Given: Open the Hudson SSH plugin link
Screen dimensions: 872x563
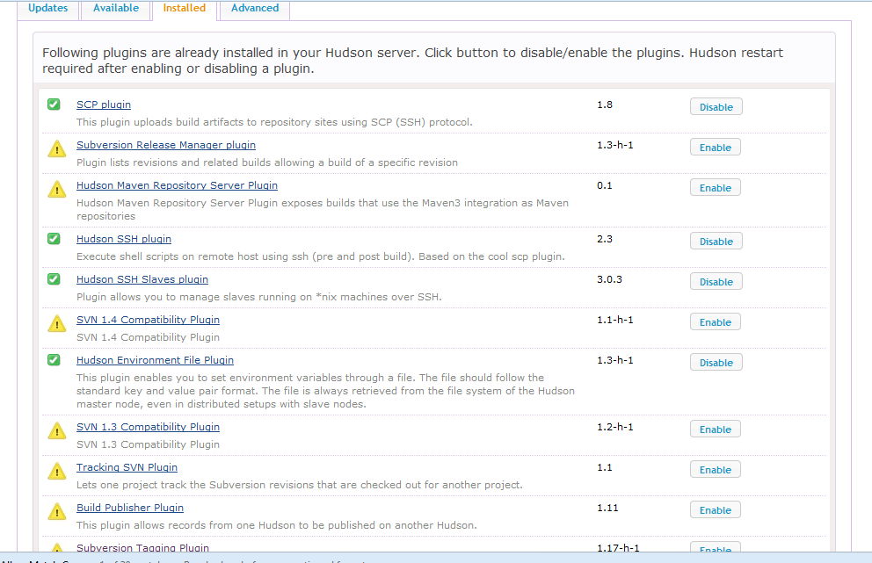Looking at the screenshot, I should (123, 239).
